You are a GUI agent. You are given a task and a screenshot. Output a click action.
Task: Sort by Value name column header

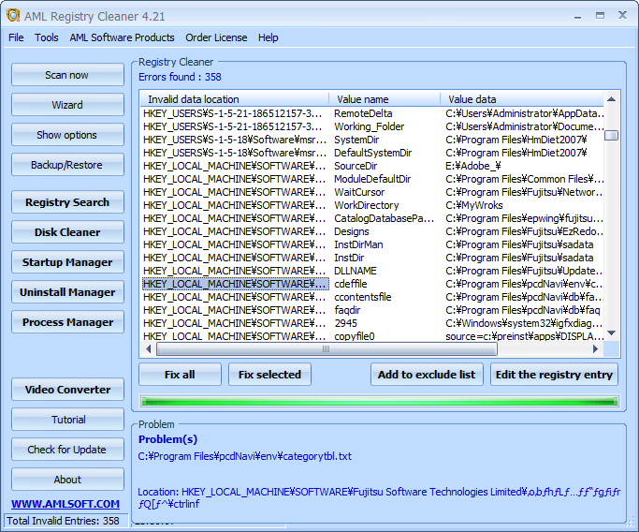point(385,99)
